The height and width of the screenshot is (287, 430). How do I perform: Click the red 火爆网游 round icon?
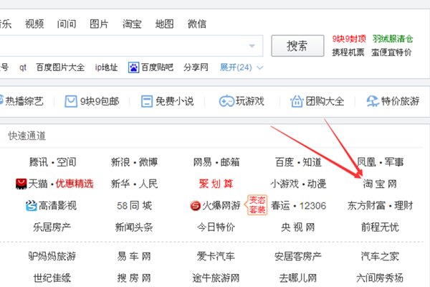click(195, 205)
